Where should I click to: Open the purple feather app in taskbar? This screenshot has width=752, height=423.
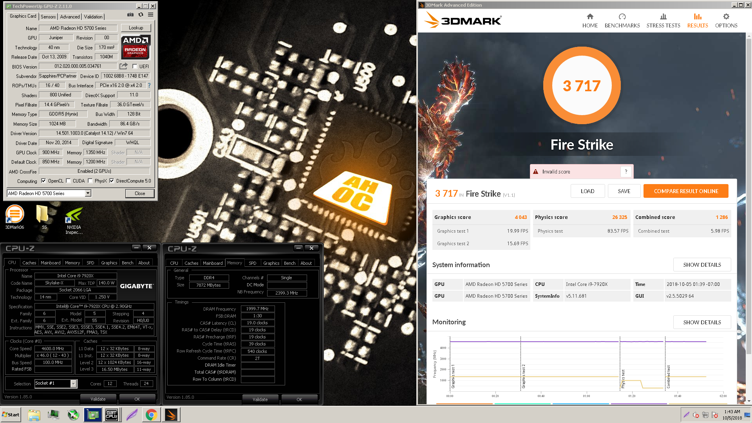tap(132, 415)
